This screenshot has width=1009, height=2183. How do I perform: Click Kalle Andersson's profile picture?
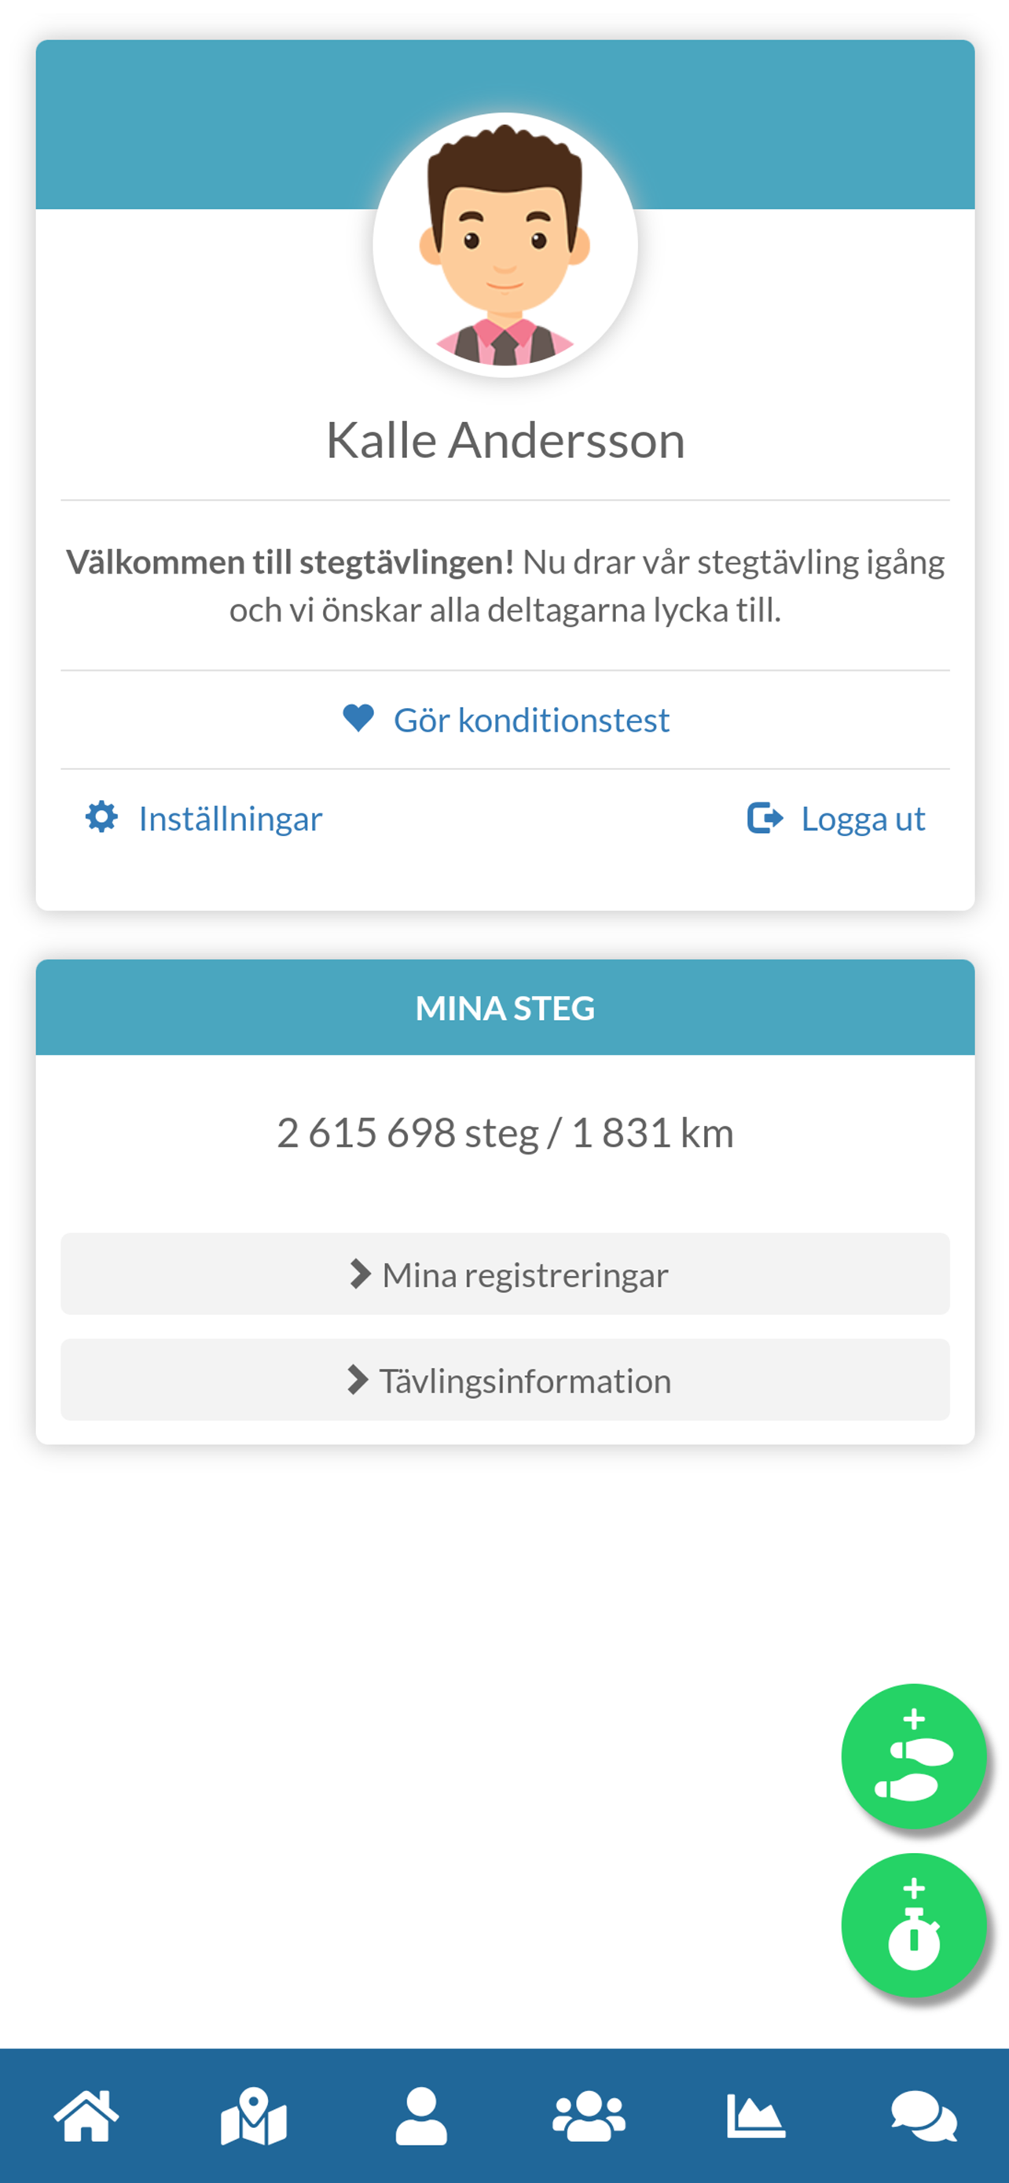click(505, 244)
